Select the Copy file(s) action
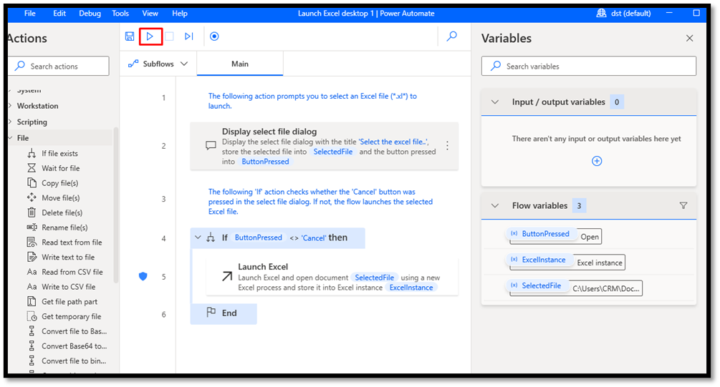The image size is (720, 387). (59, 183)
